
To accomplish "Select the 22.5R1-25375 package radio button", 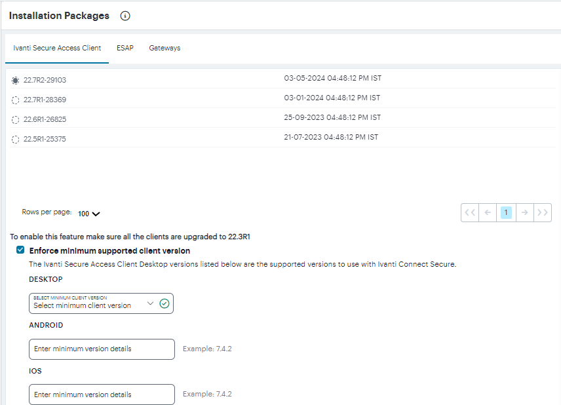I will [15, 140].
